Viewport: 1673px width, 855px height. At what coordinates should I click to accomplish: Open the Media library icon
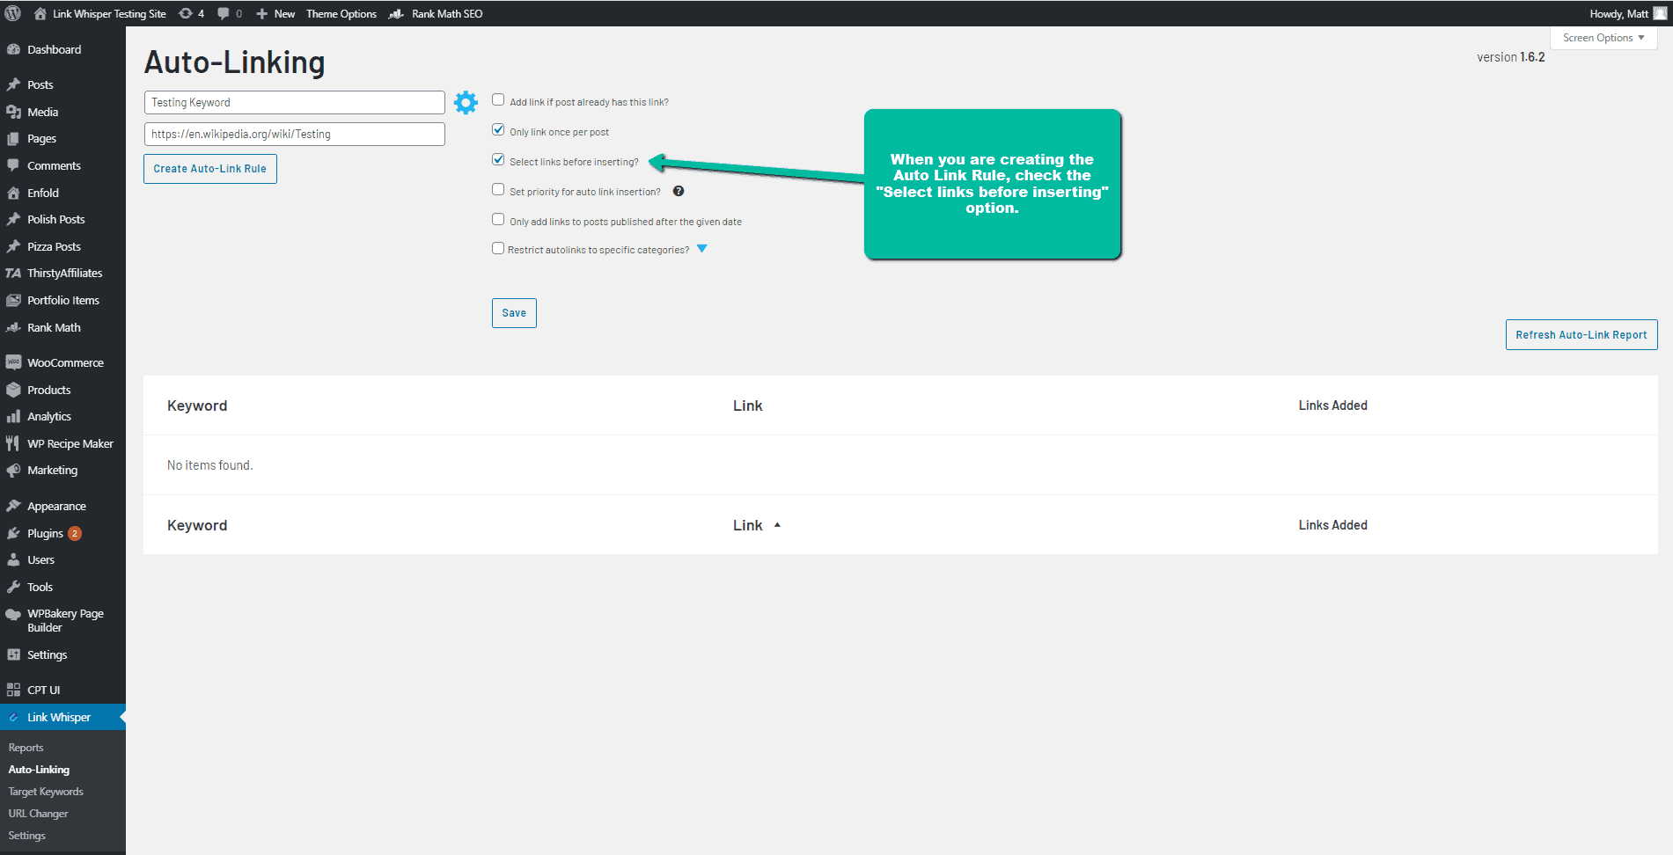14,112
